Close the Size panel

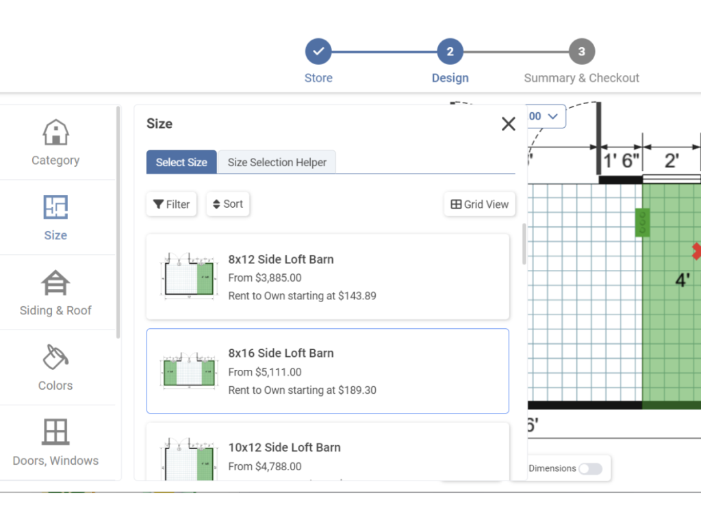coord(509,124)
